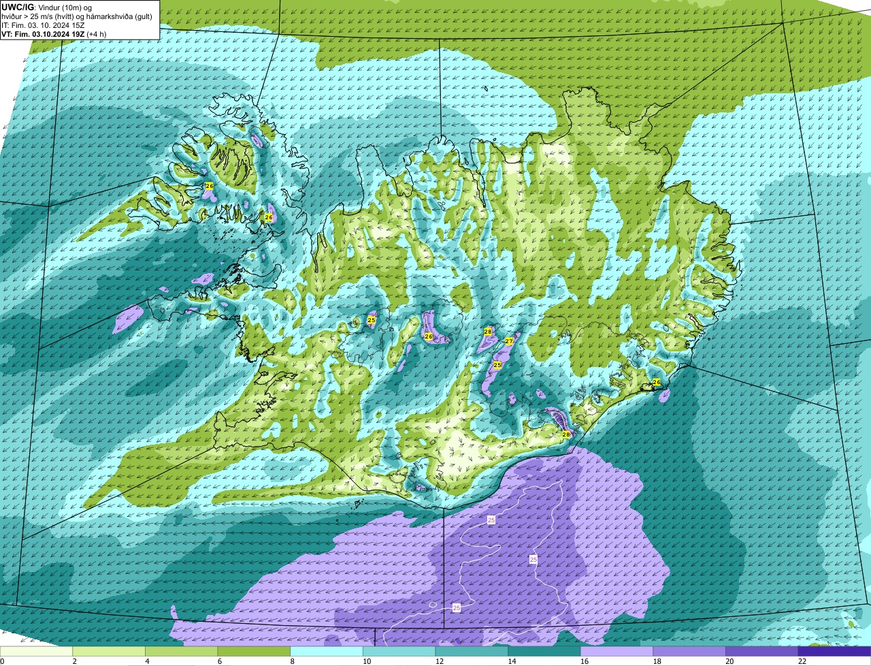Click the "IT: Fim. 03. 10. 2024 15Z" line
Viewport: 871px width, 666px height.
(43, 25)
